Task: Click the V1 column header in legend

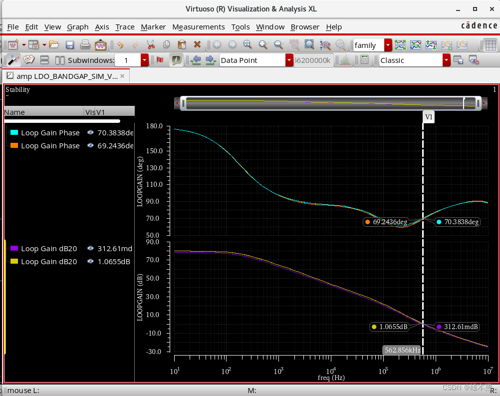Action: click(x=115, y=112)
